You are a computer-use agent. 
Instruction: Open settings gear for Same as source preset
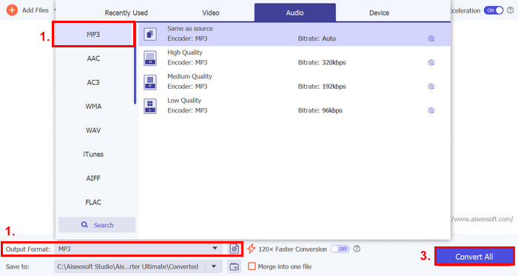coord(431,38)
